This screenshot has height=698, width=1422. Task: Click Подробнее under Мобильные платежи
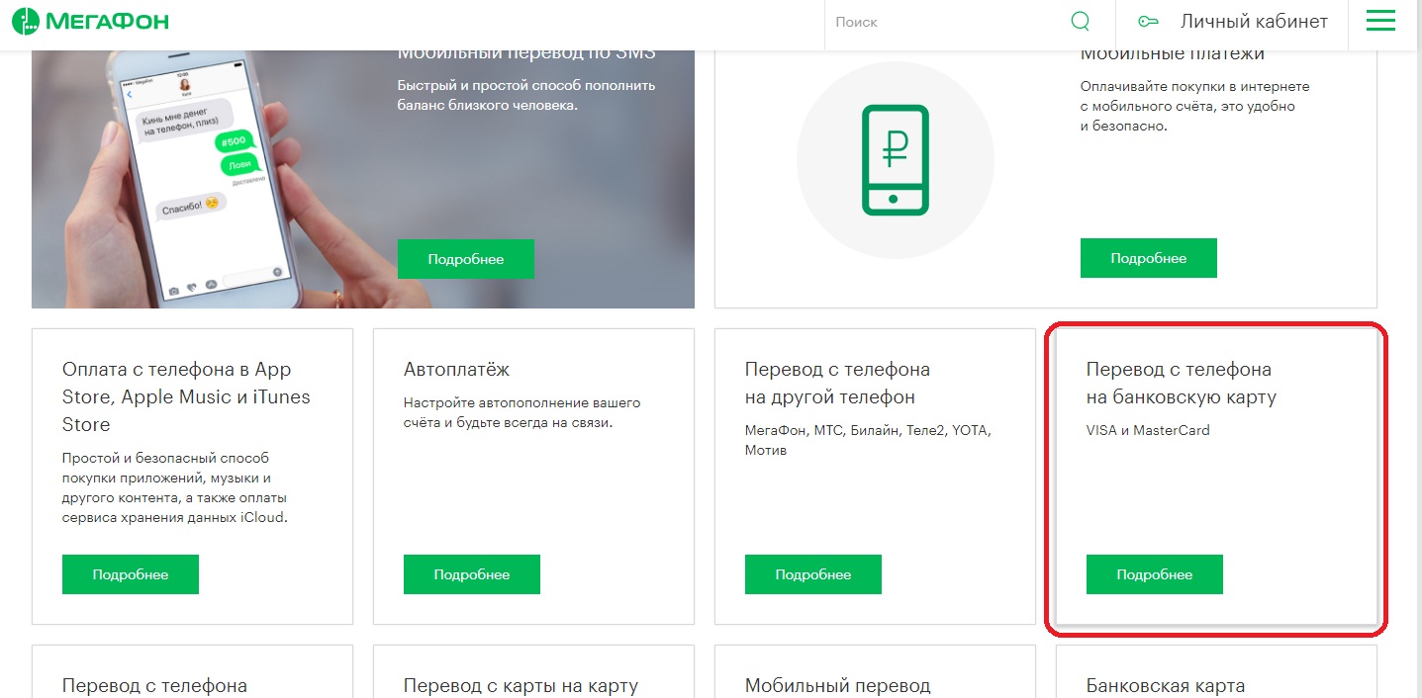[x=1148, y=258]
